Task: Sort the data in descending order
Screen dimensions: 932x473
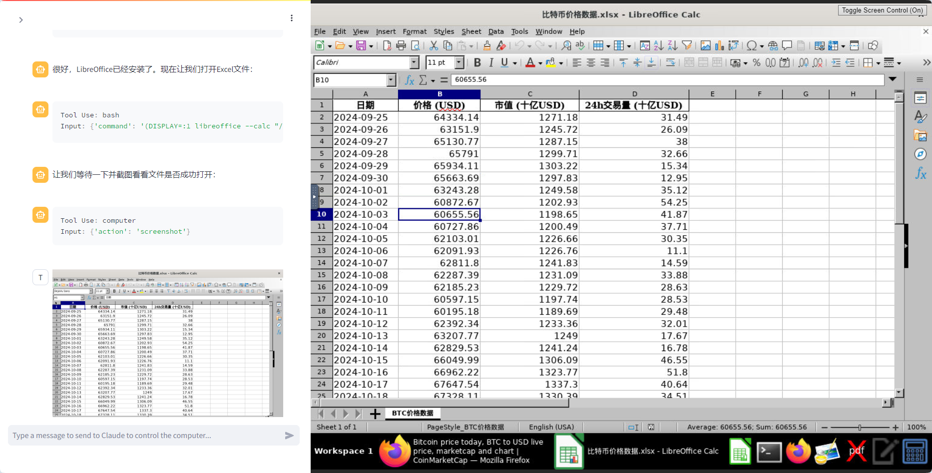Action: coord(673,46)
